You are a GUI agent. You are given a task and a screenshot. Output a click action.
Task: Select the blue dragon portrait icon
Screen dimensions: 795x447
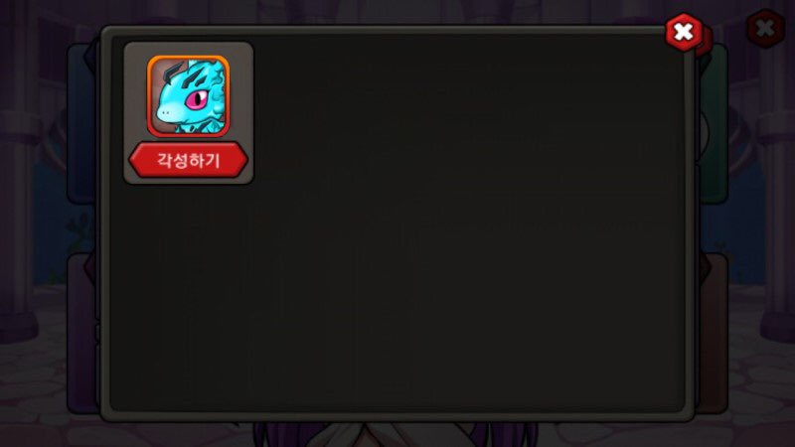point(188,96)
